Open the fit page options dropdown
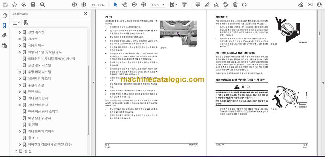325x157 pixels. tap(173, 5)
